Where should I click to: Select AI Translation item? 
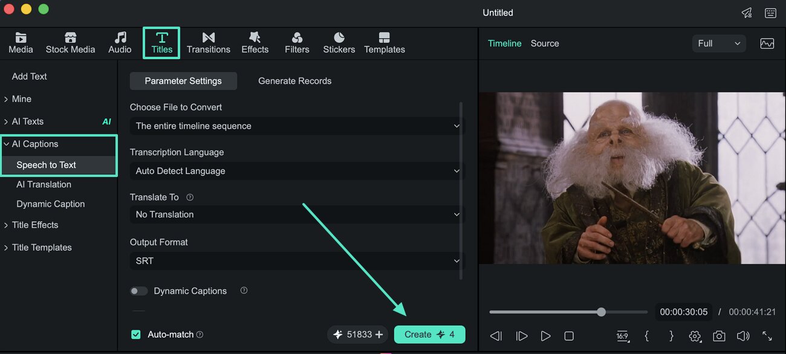click(x=44, y=184)
